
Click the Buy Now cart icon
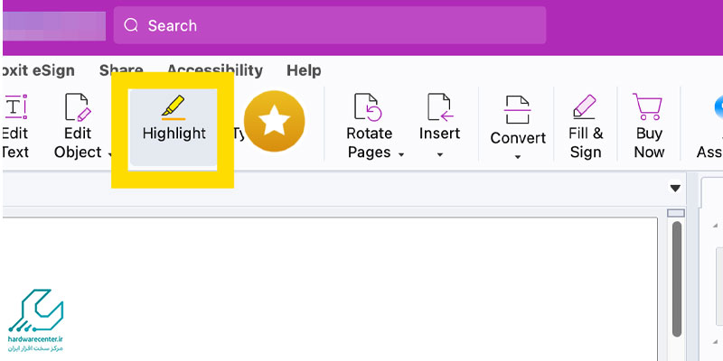point(647,106)
